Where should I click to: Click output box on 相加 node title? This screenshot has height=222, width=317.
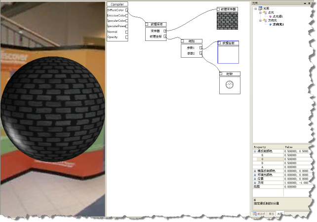click(183, 41)
